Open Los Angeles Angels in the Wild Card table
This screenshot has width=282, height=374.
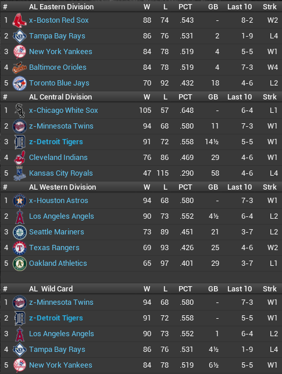click(x=62, y=334)
